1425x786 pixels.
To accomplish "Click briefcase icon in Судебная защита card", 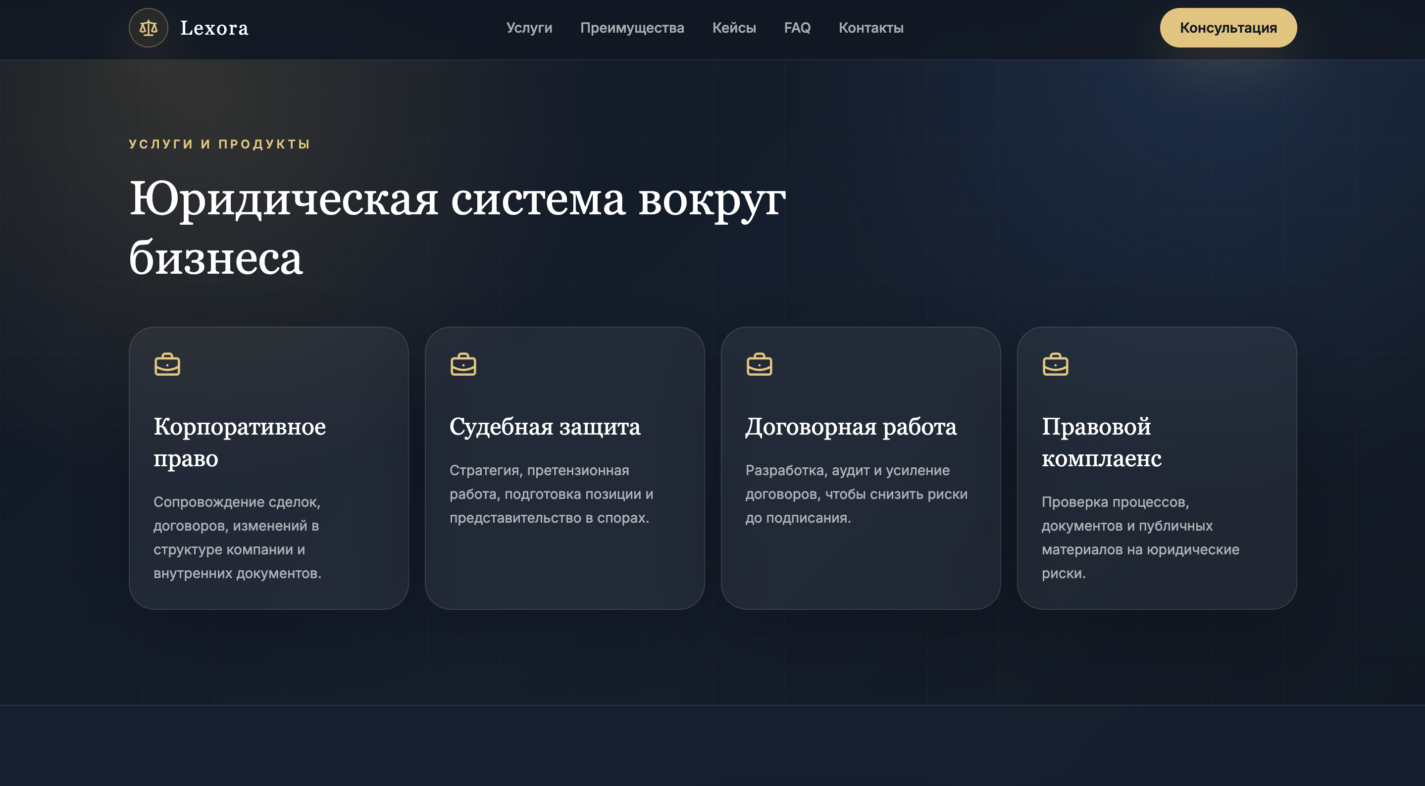I will (x=463, y=364).
